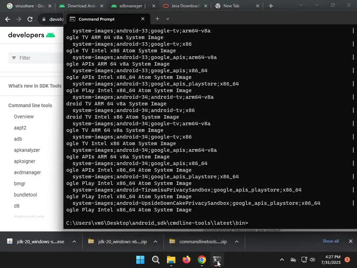
Task: Open the Overview page
Action: point(24,117)
